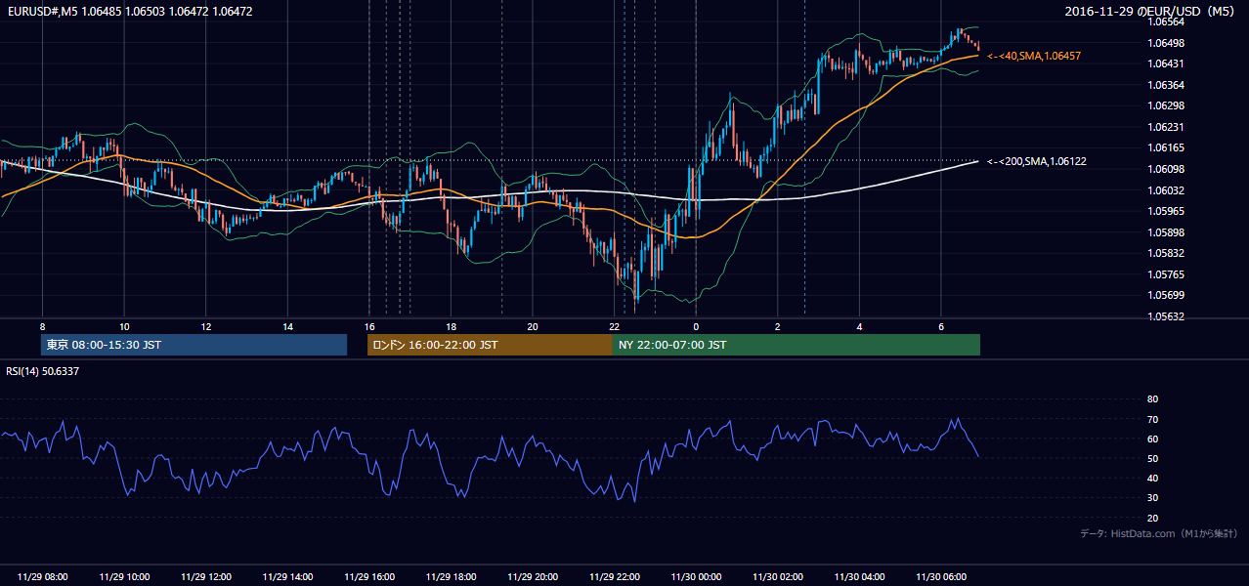The image size is (1249, 586).
Task: Click hour tick 8 under the price chart
Action: coord(42,326)
